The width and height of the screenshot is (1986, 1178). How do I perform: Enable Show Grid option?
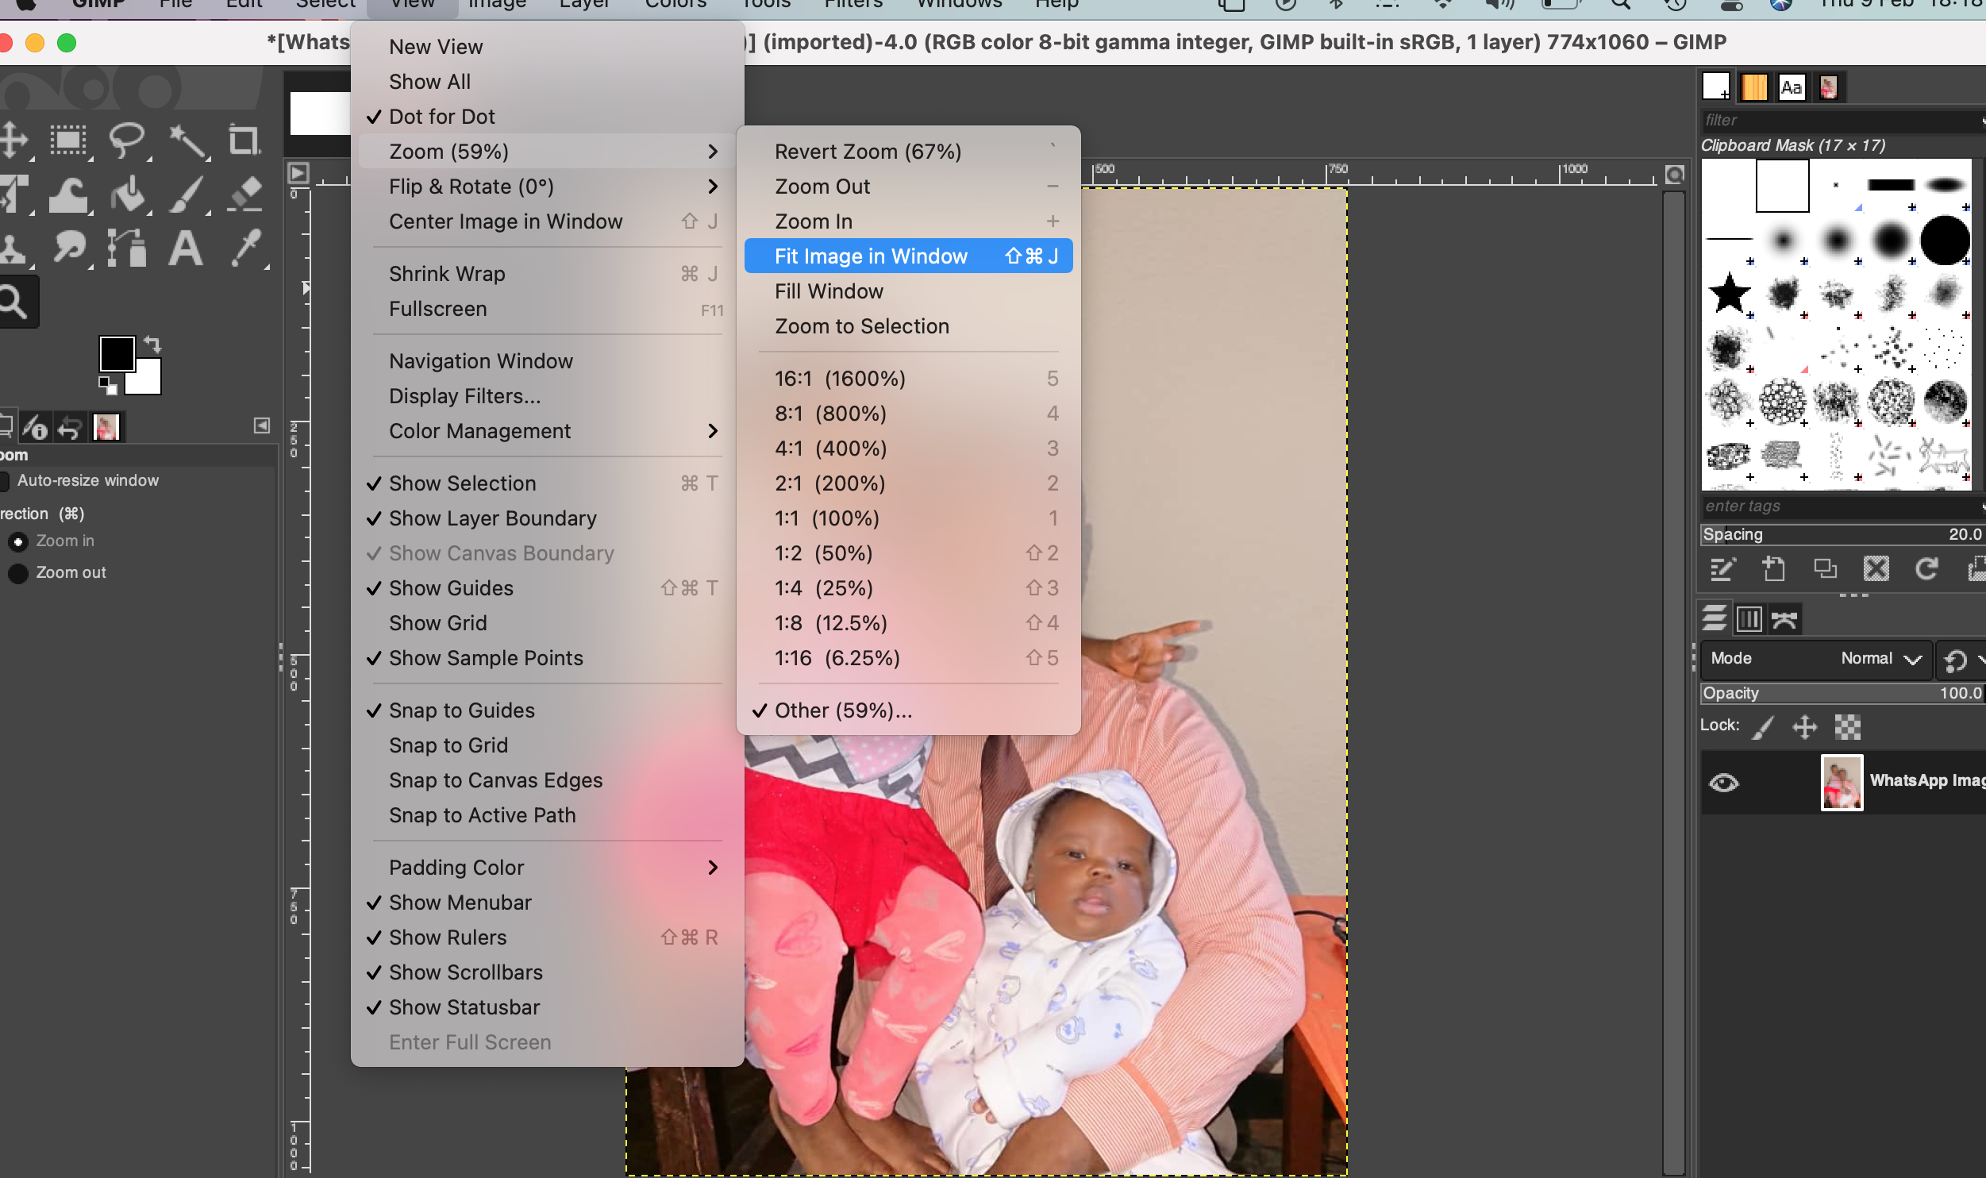pyautogui.click(x=548, y=623)
